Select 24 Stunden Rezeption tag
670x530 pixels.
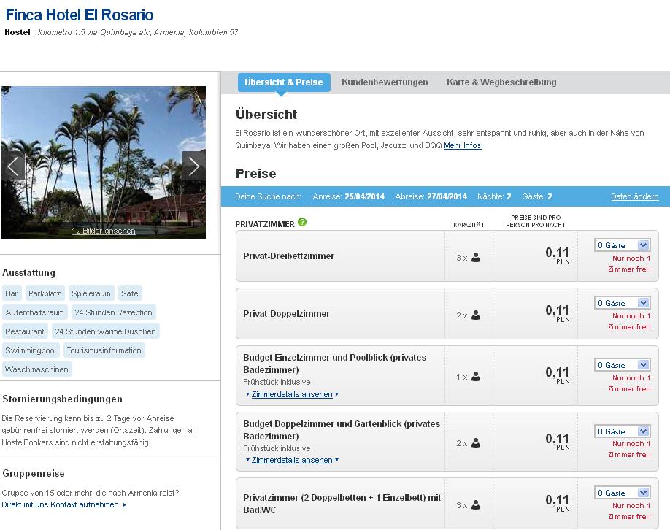[x=113, y=312]
